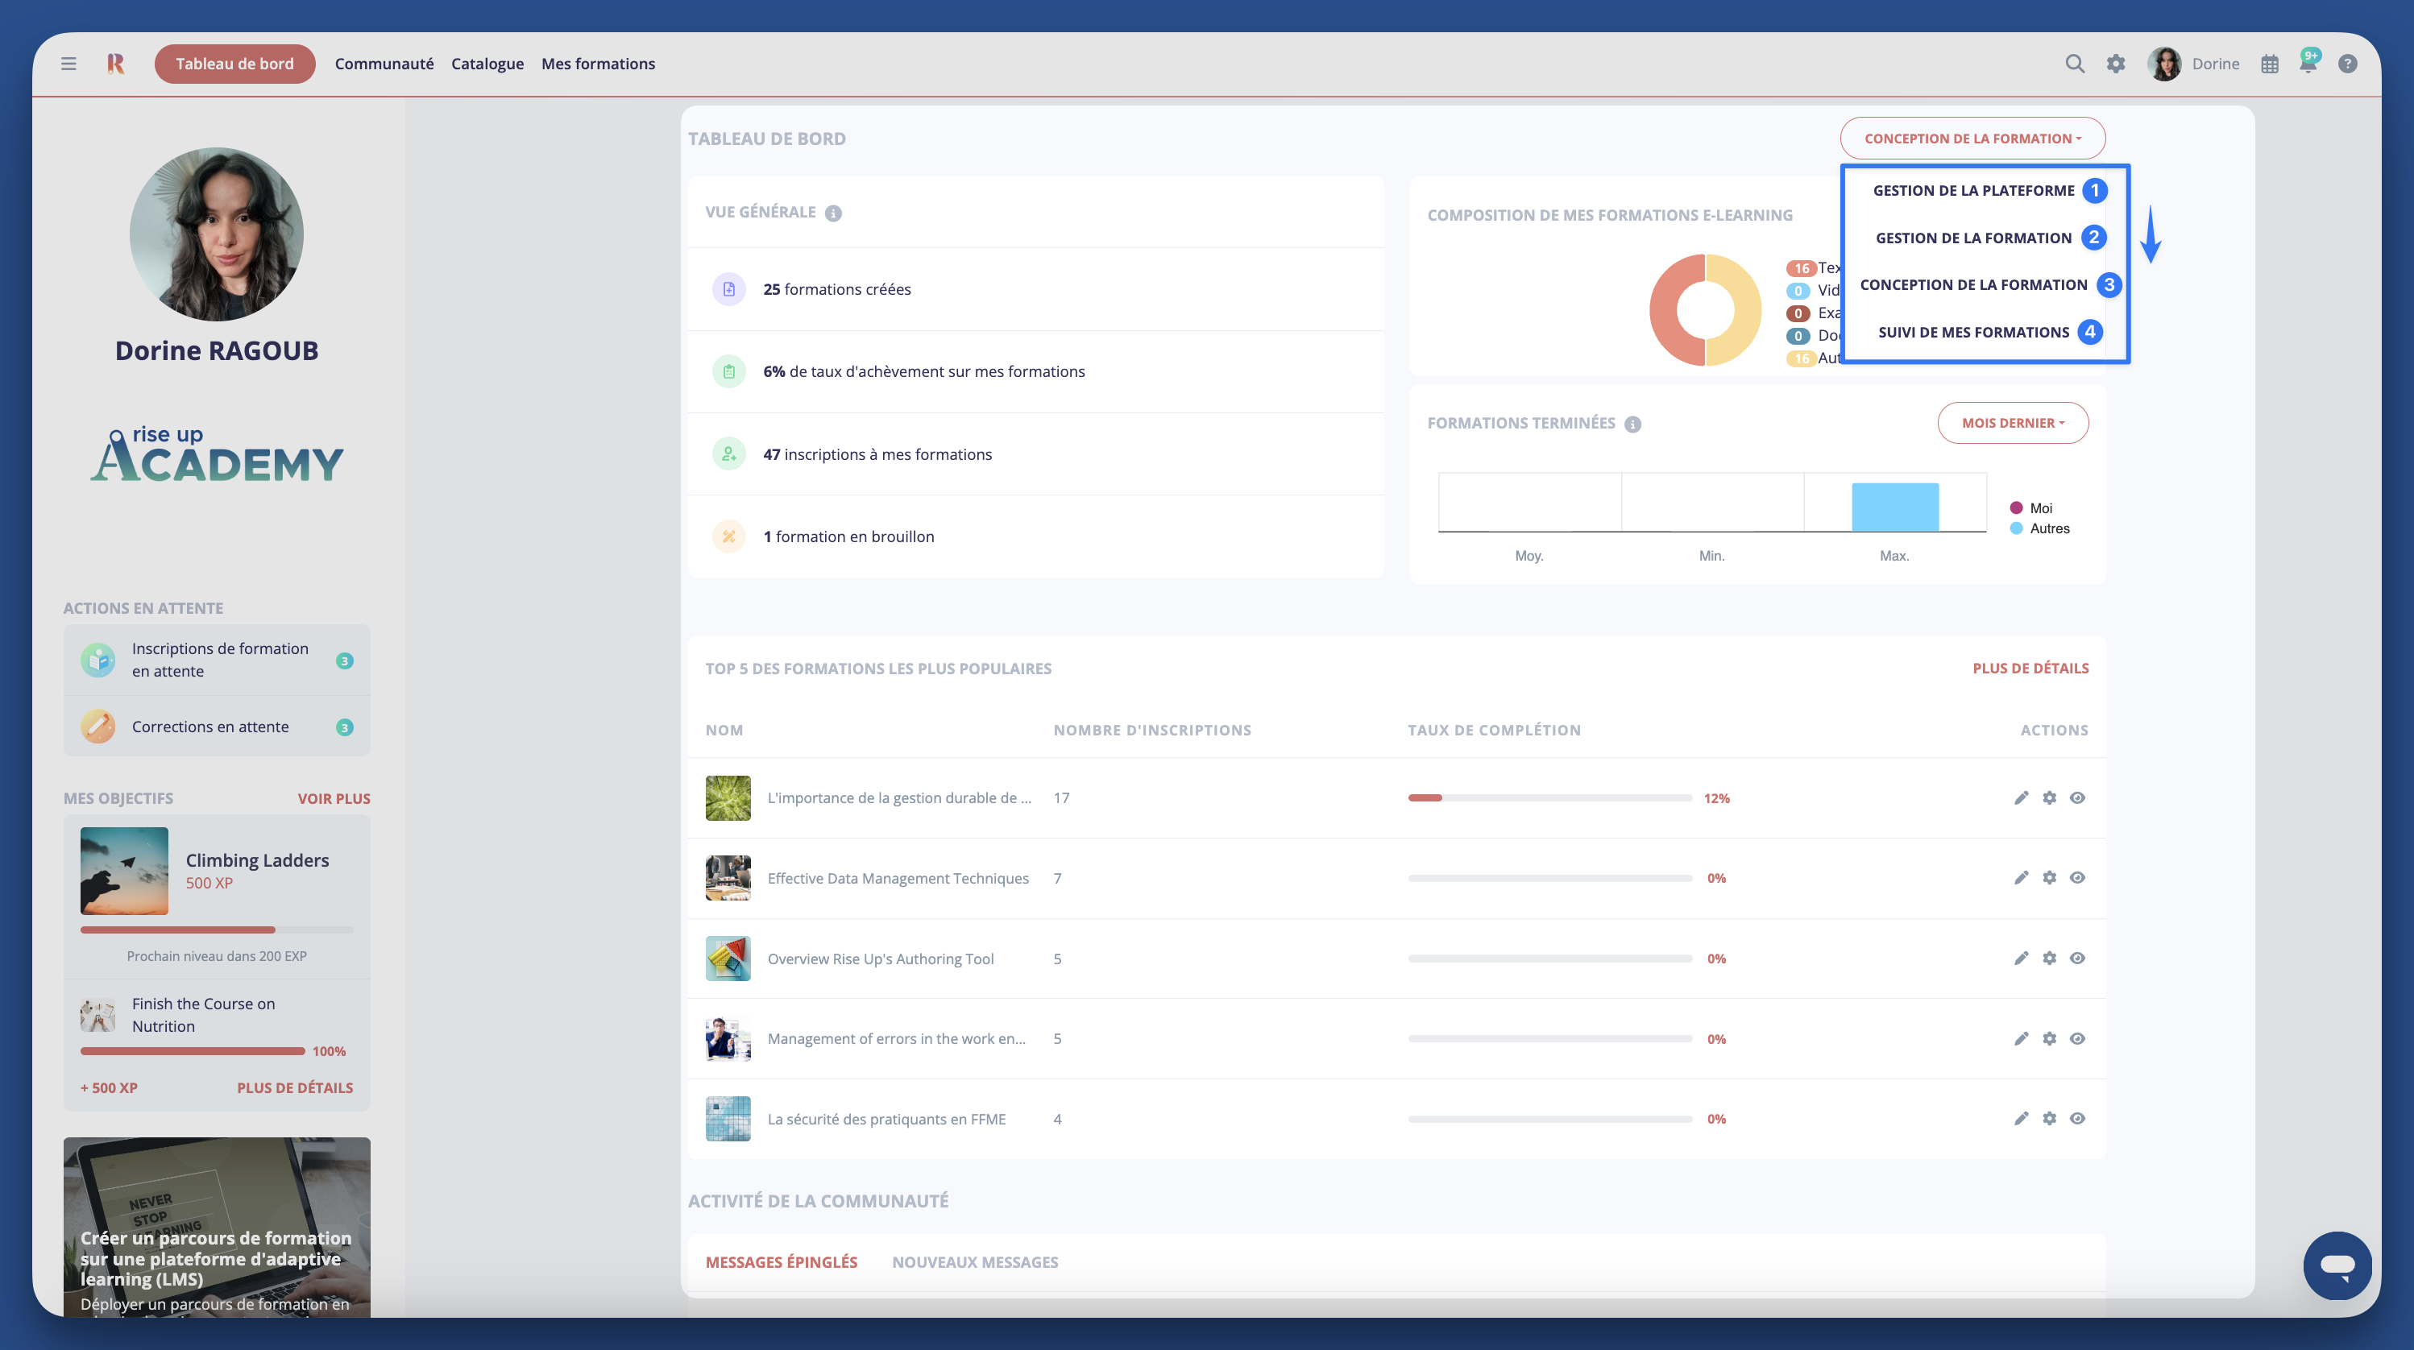
Task: Check notifications via the bell icon
Action: click(x=2308, y=64)
